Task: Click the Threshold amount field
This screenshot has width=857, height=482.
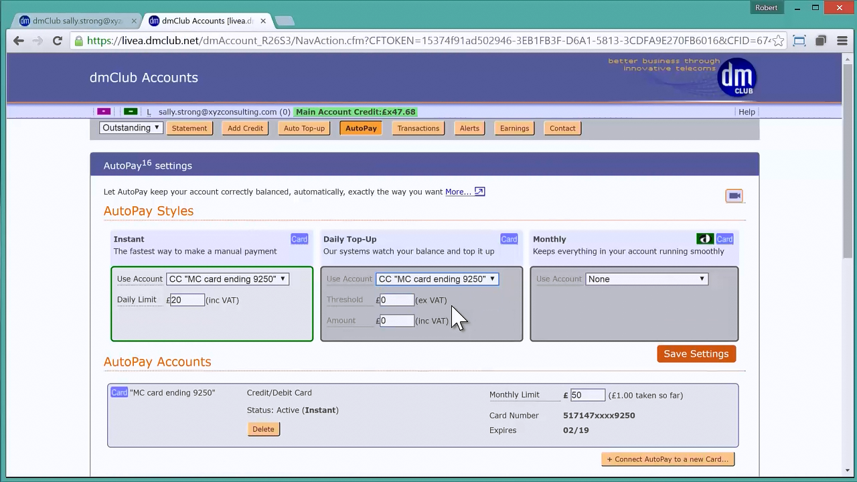Action: [396, 300]
